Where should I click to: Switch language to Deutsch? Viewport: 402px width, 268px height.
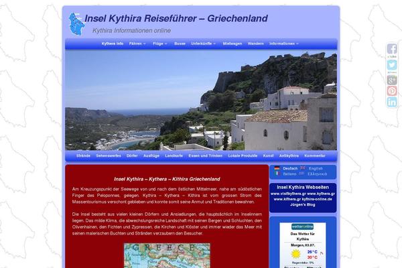(x=290, y=168)
